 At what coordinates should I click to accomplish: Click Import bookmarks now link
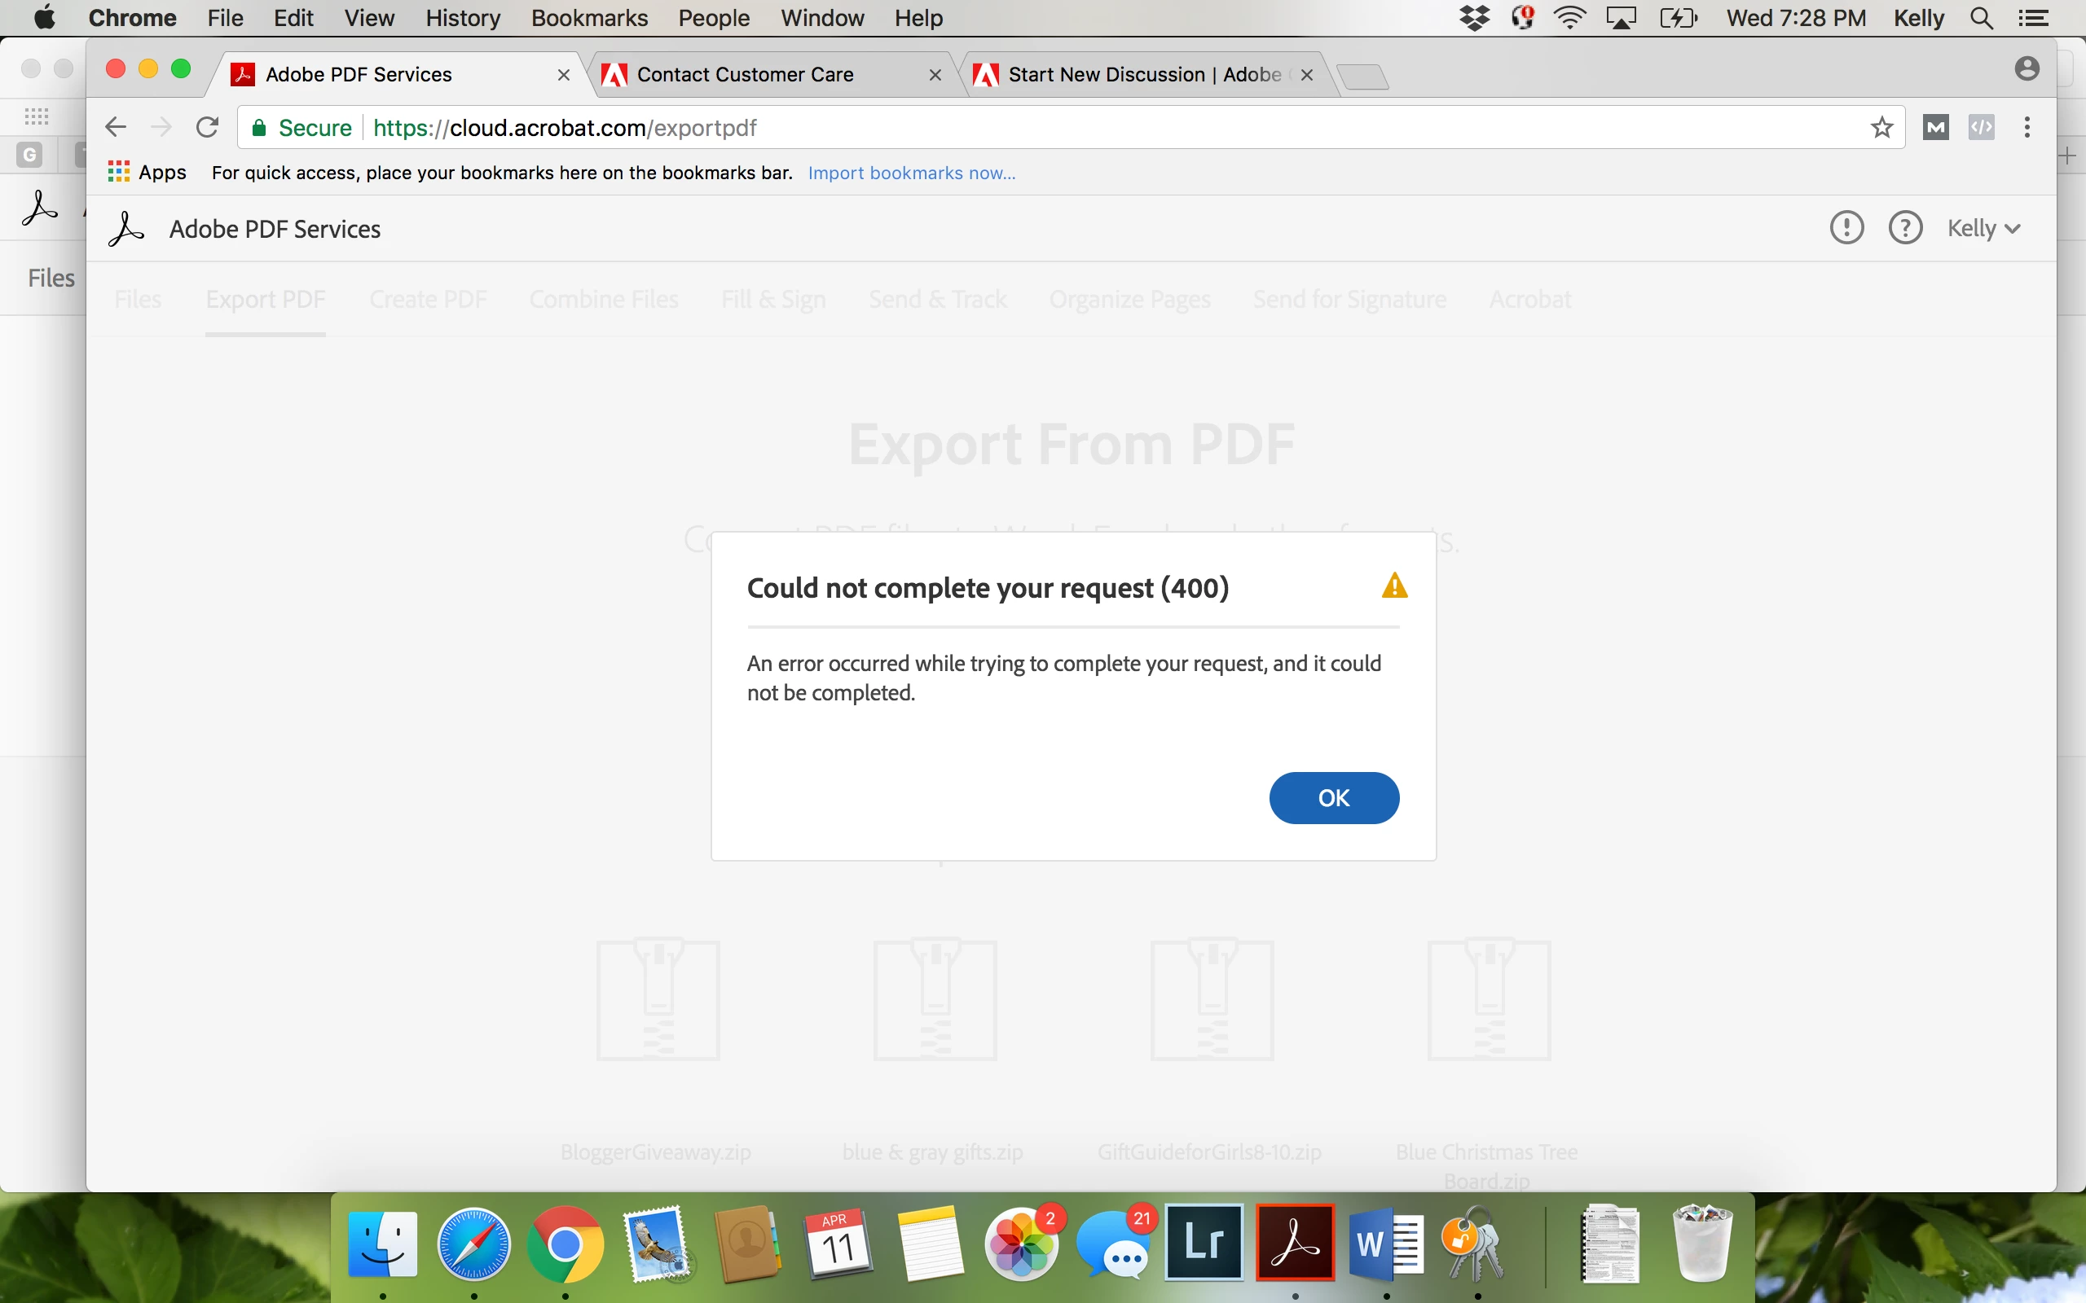(911, 173)
